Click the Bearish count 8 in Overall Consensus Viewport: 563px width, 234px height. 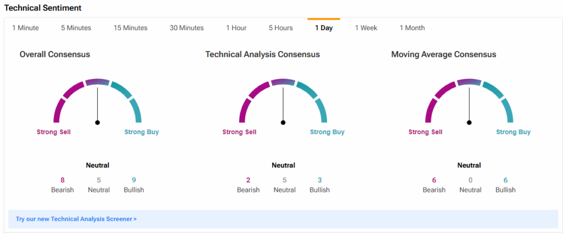click(x=62, y=180)
